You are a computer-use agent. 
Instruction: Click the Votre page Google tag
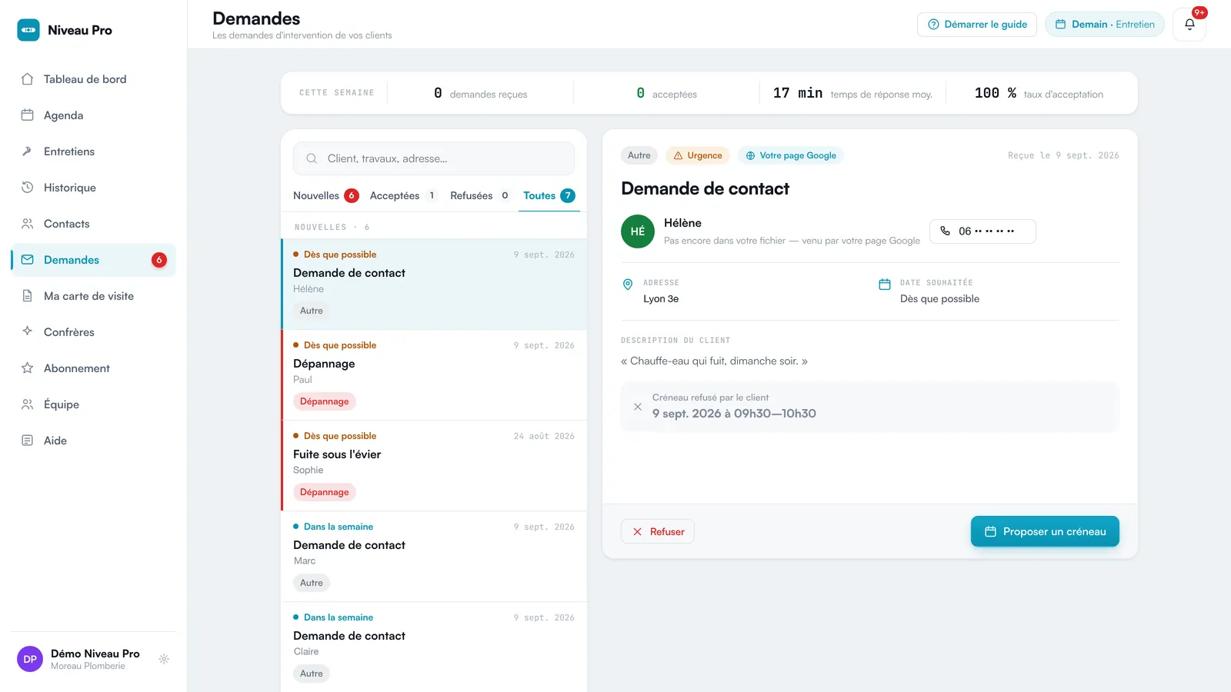(791, 155)
